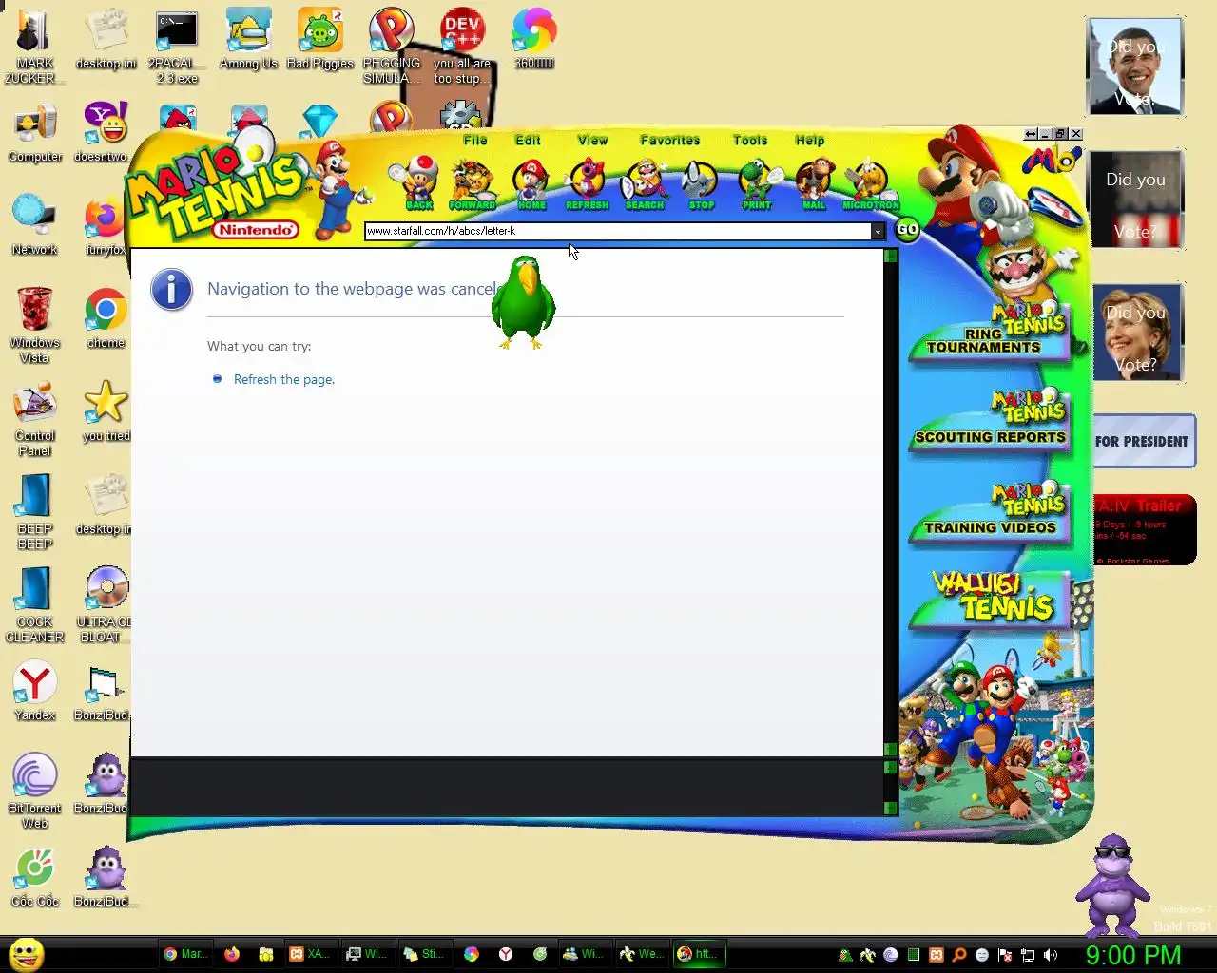The image size is (1217, 973).
Task: Open the File menu
Action: click(x=475, y=140)
